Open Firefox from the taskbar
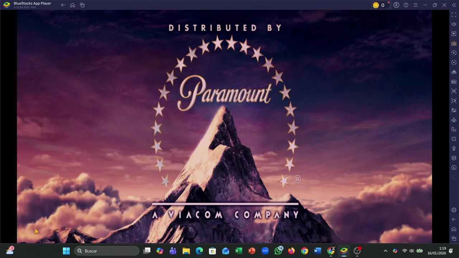Viewport: 459px width, 258px height. coord(291,251)
